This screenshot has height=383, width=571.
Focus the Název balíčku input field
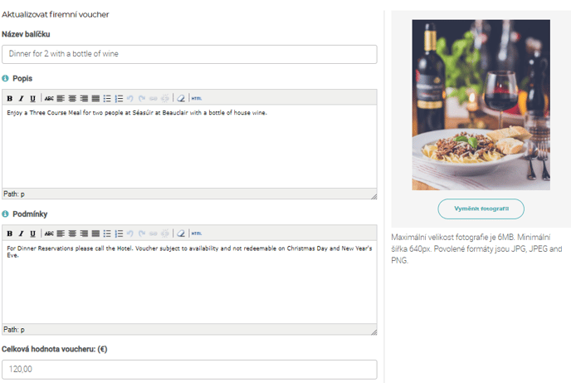coord(189,54)
